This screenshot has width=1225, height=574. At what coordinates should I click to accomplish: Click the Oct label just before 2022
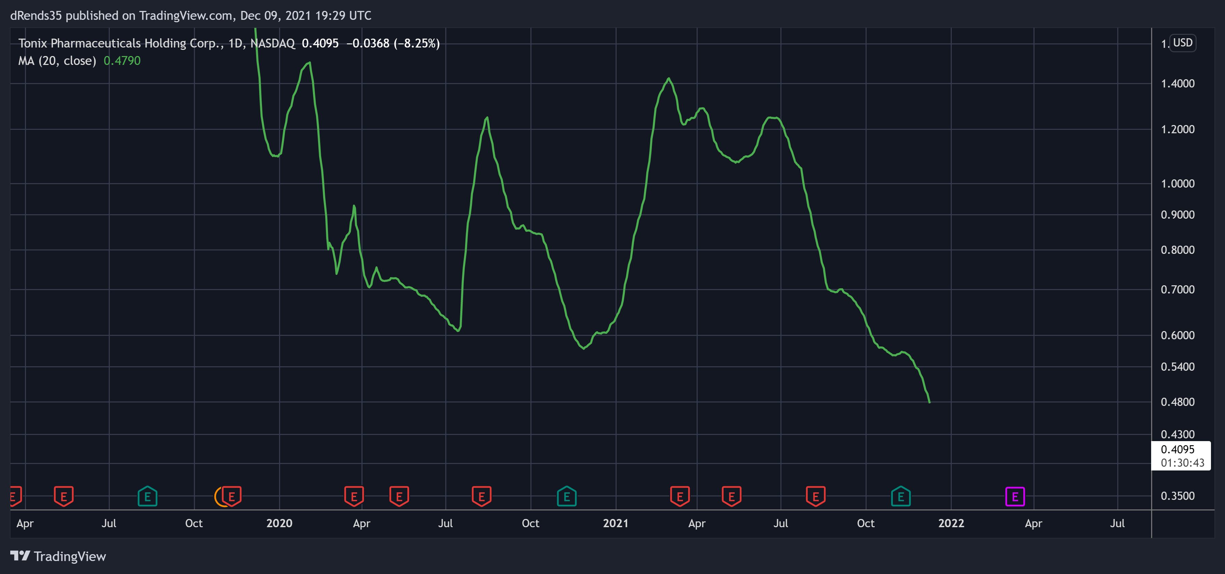pyautogui.click(x=866, y=523)
